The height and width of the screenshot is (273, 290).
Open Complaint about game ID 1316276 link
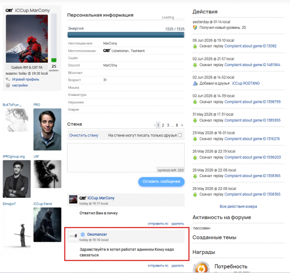(252, 139)
